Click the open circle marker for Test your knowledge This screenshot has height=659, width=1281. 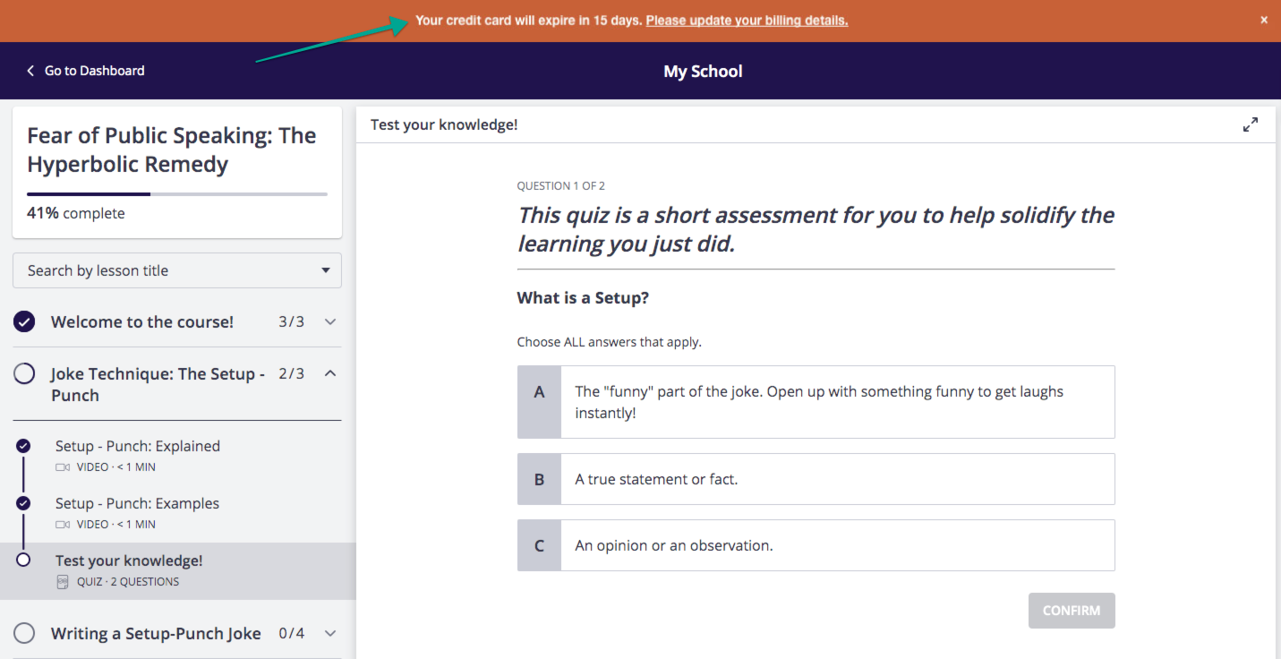(x=23, y=561)
